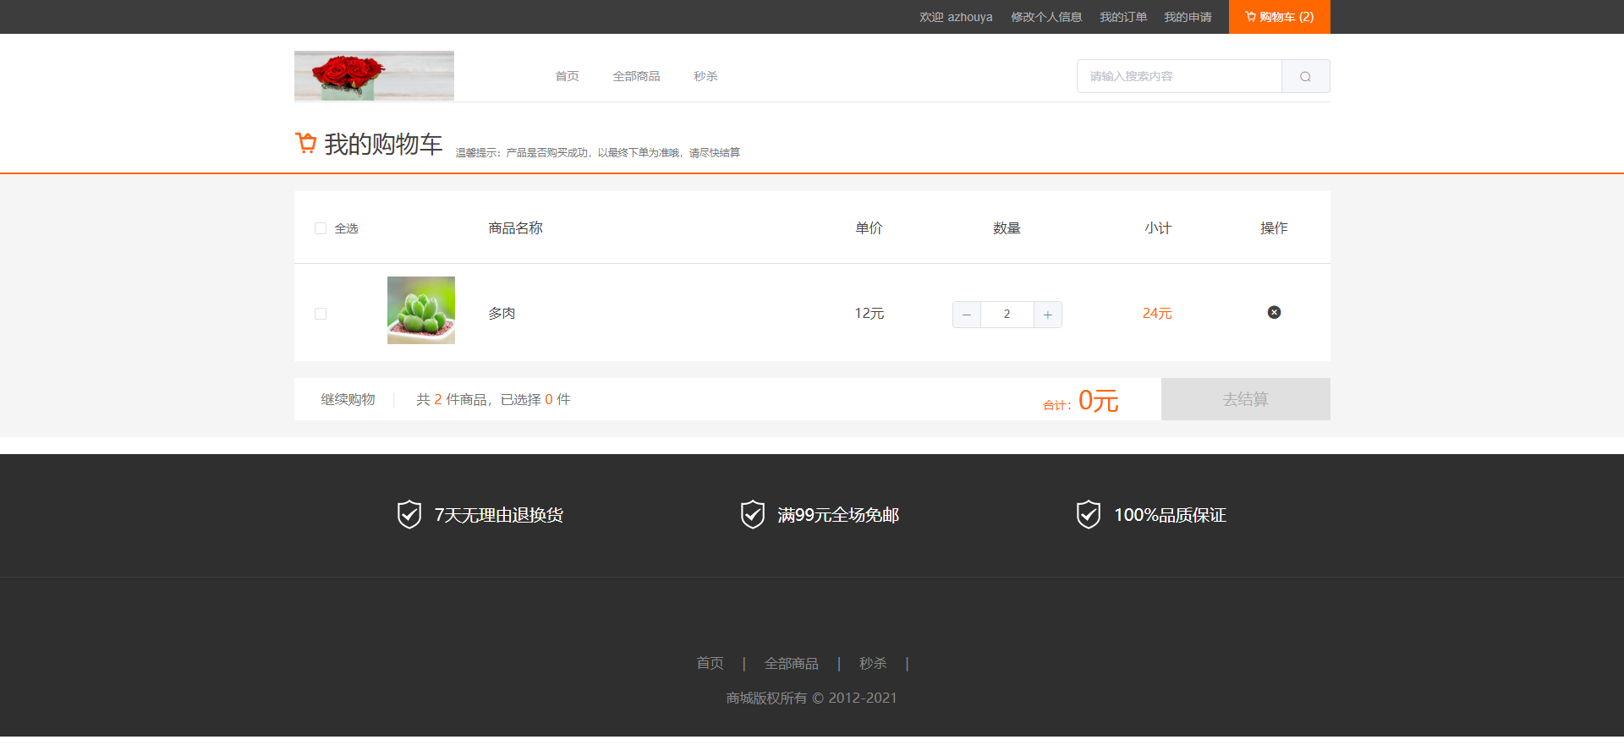The height and width of the screenshot is (745, 1624).
Task: Click the 继续购物 link
Action: coord(348,399)
